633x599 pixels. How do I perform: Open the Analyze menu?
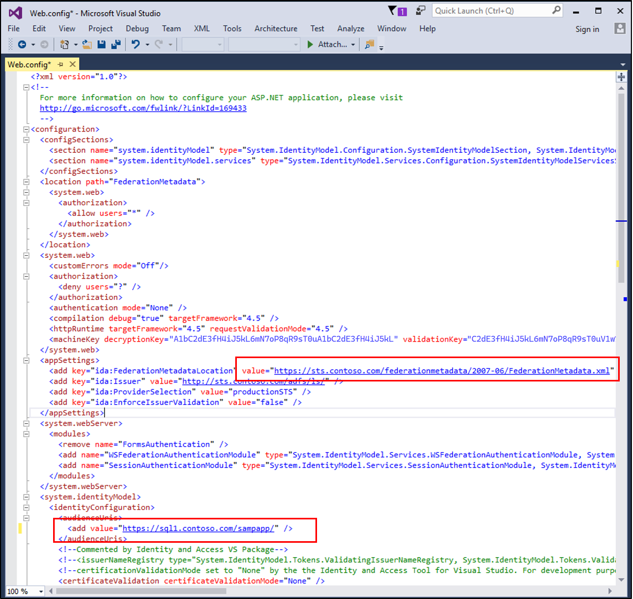click(x=351, y=29)
